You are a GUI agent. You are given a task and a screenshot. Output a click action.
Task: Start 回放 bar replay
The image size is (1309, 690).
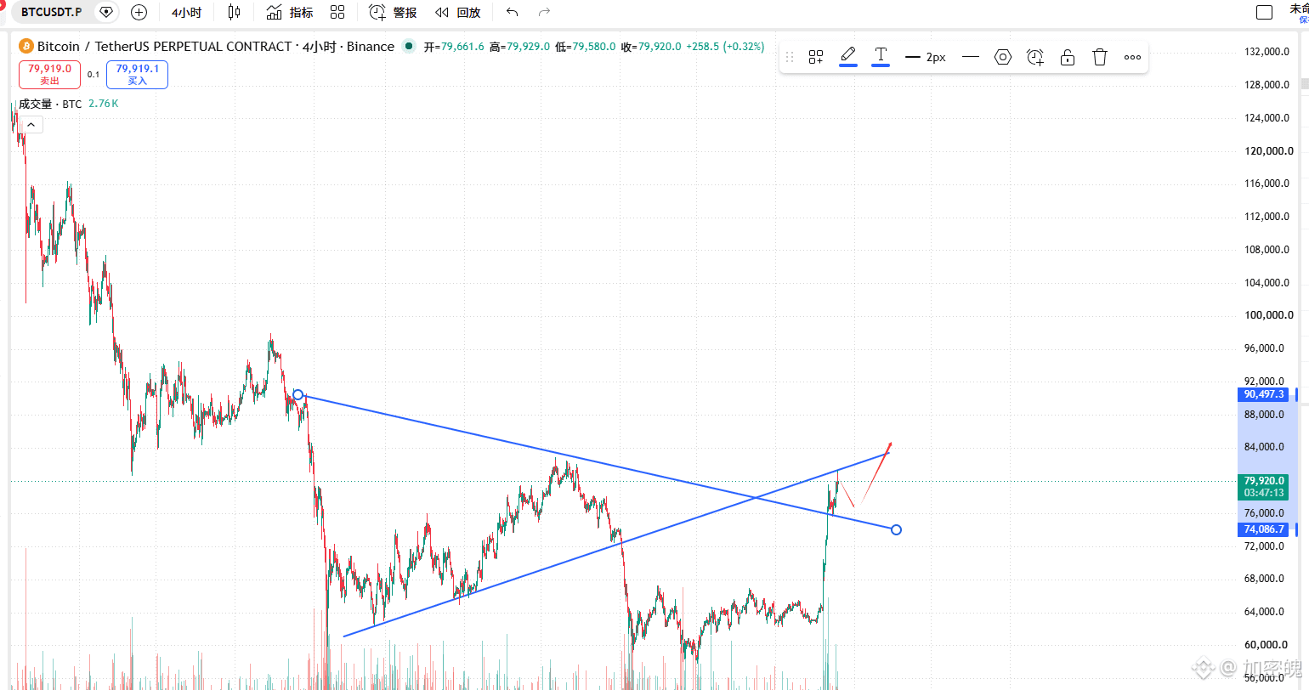(458, 12)
